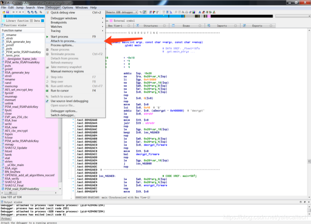Open Manual memory regions entry

click(75, 72)
